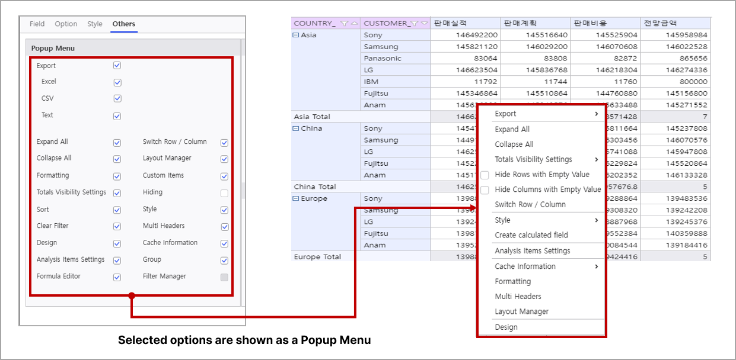Toggle the Layout Manager checkbox

[224, 159]
